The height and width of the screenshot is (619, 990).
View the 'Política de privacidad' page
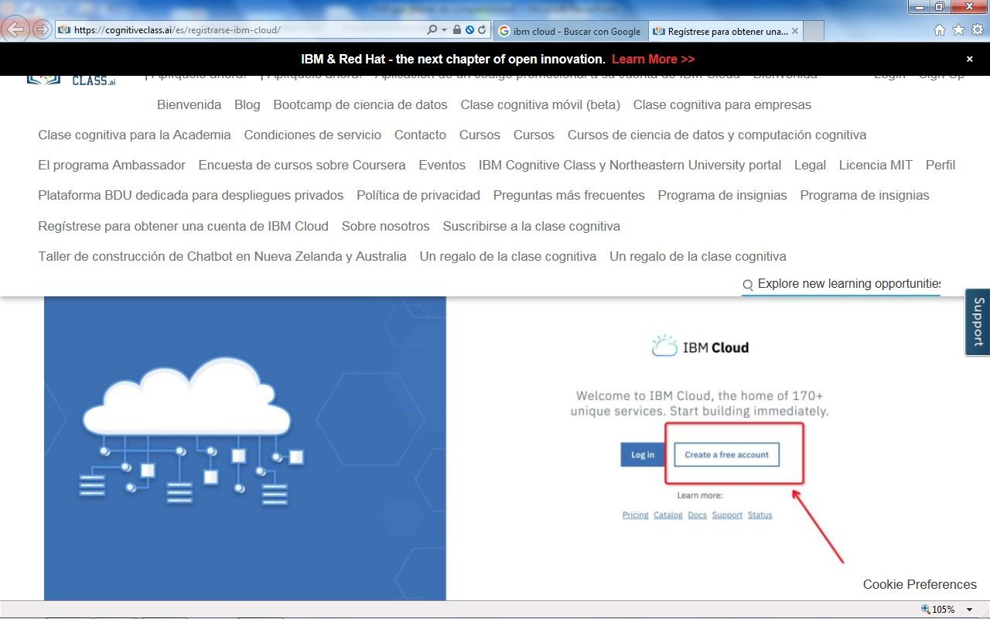[x=418, y=195]
